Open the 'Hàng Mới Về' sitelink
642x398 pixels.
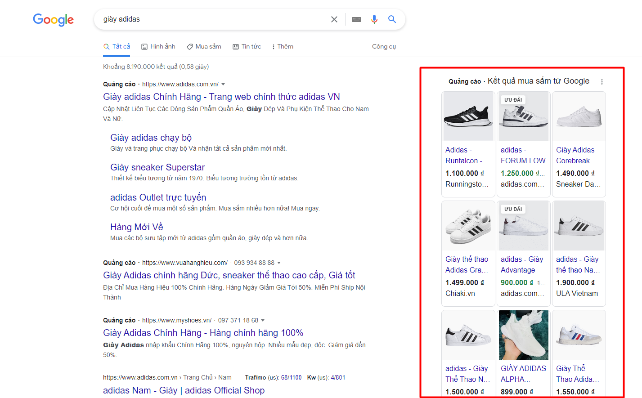point(136,227)
